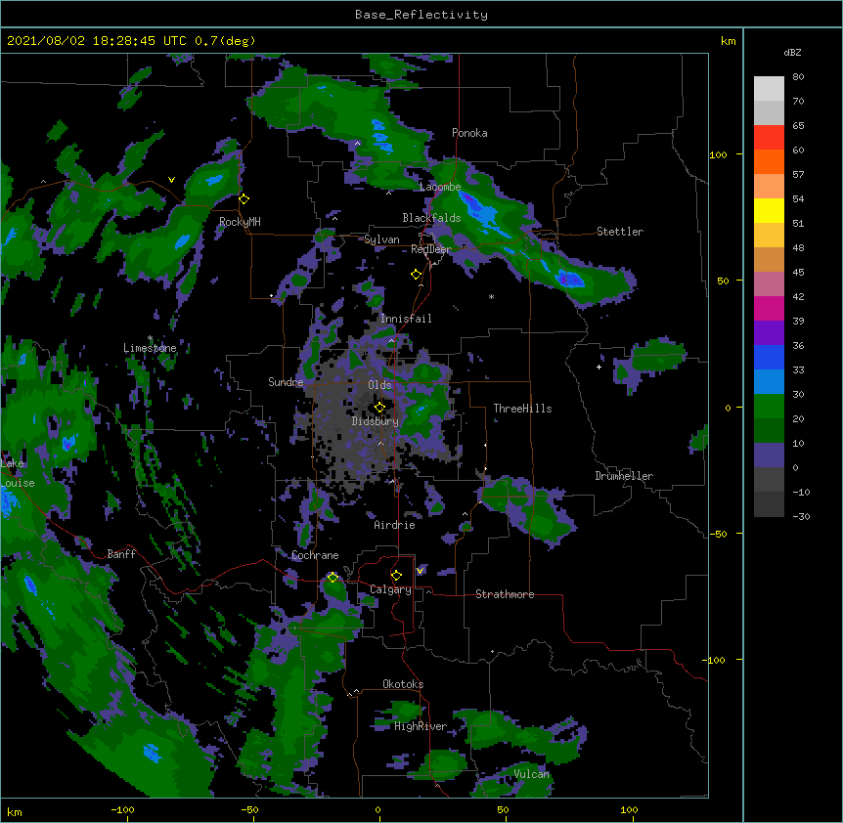
Task: Click the -30 value on the dBZ legend
Action: pos(801,517)
